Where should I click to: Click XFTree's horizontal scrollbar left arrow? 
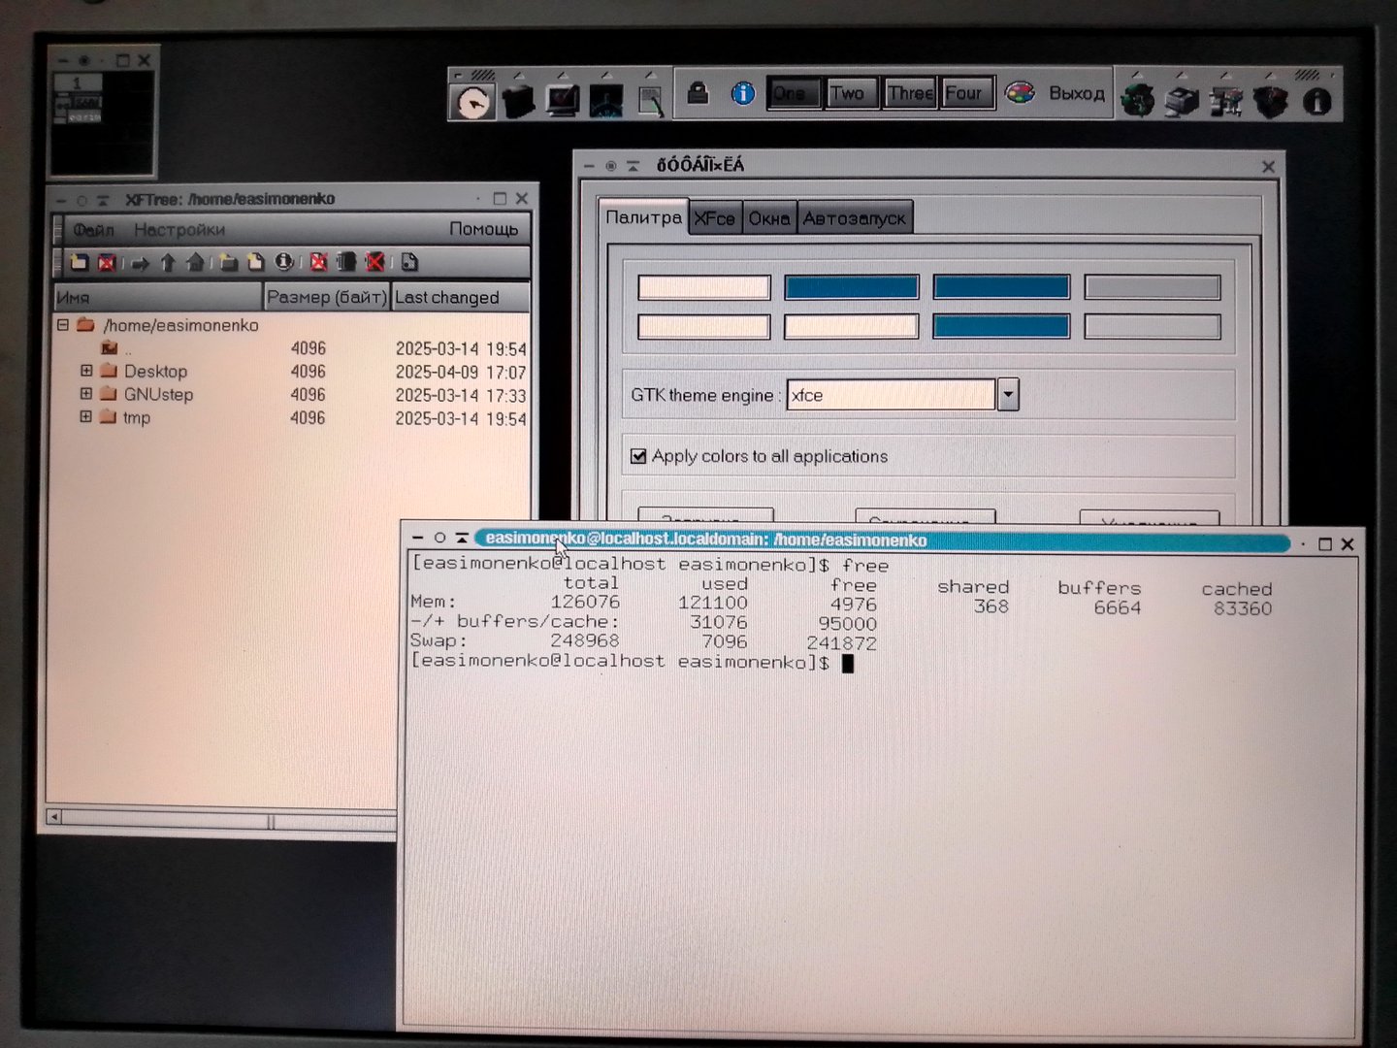click(54, 817)
